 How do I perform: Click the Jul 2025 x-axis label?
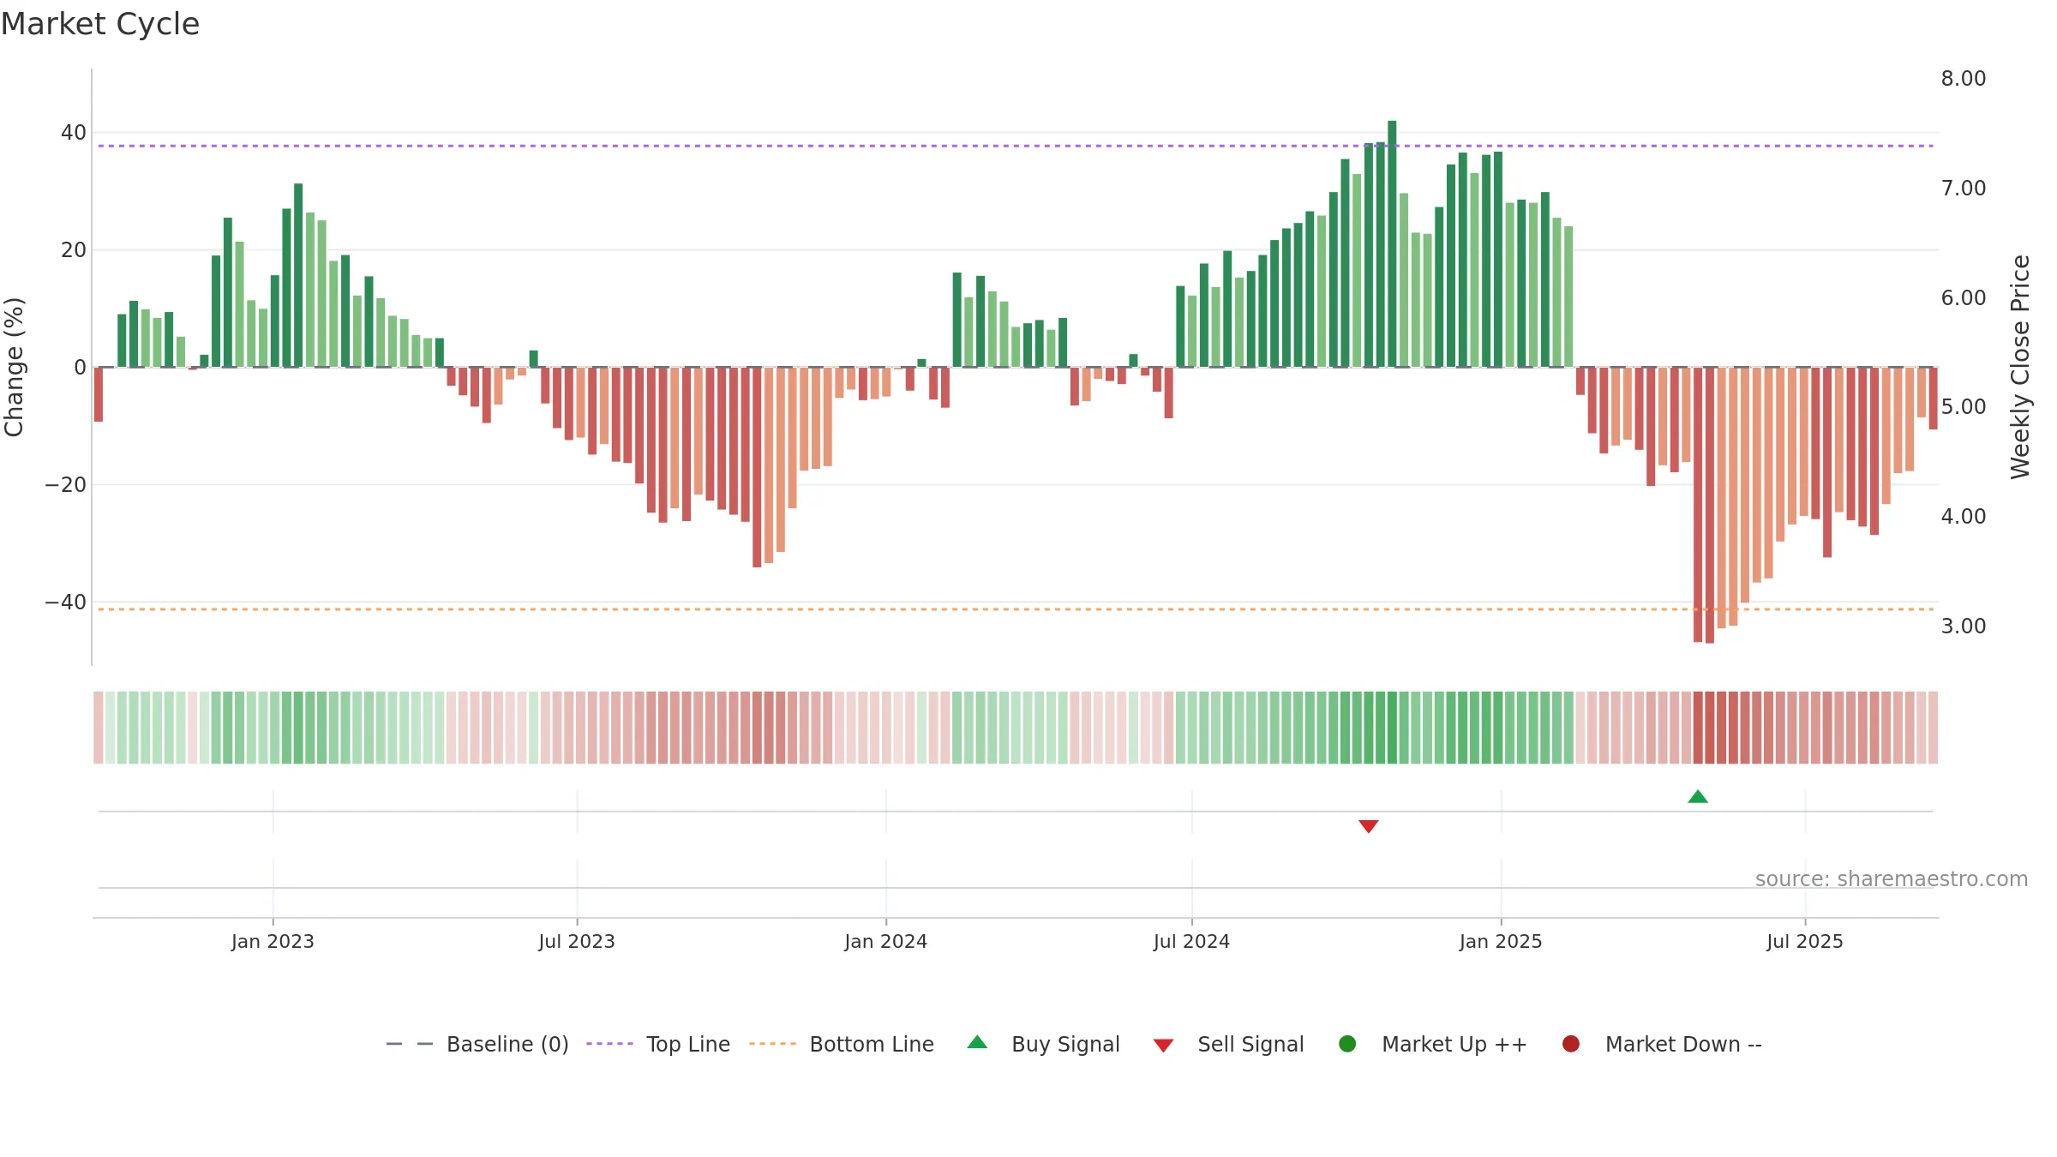pos(1805,942)
